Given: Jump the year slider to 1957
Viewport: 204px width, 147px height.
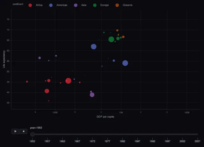Looking at the screenshot, I should (x=47, y=141).
